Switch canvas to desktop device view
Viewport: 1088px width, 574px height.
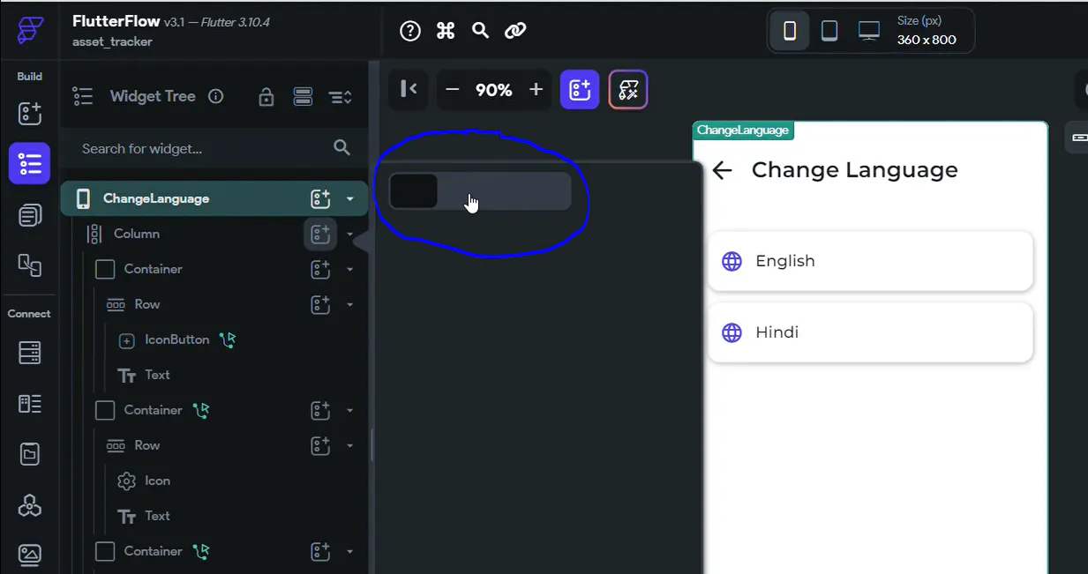pos(869,31)
